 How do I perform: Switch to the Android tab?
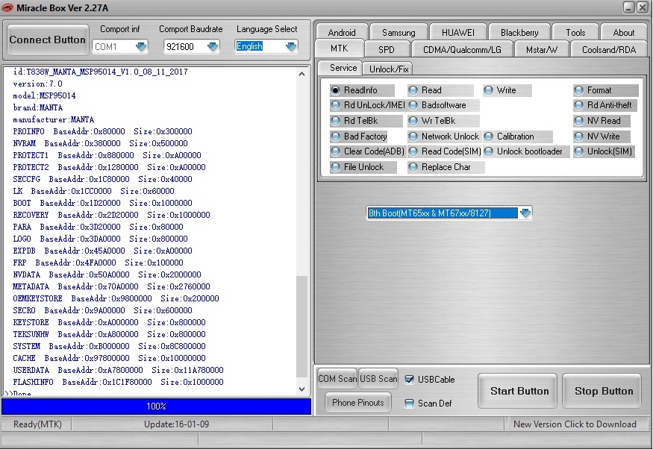coord(342,33)
